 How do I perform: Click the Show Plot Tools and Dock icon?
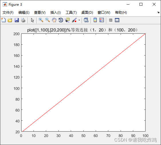[x=117, y=20]
